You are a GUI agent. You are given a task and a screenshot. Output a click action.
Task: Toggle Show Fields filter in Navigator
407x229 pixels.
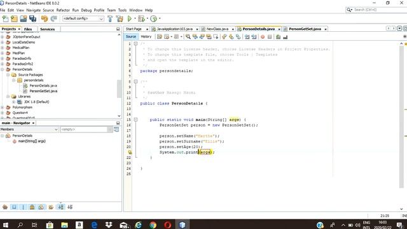[14, 207]
